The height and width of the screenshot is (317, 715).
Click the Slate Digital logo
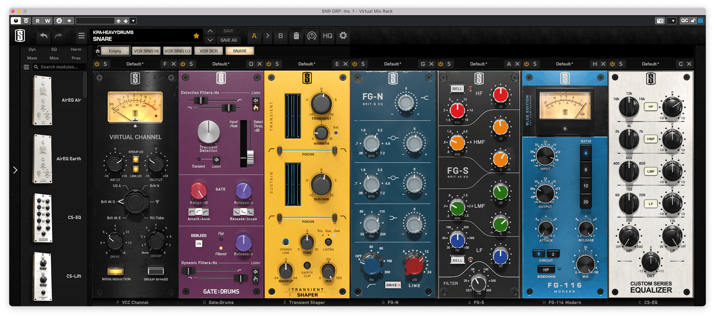point(20,36)
